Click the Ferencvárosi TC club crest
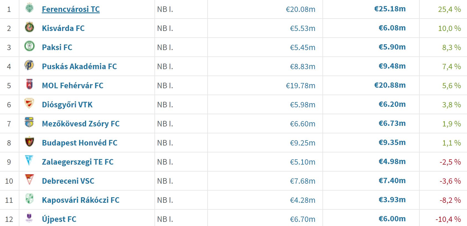467x226 pixels. pyautogui.click(x=29, y=8)
